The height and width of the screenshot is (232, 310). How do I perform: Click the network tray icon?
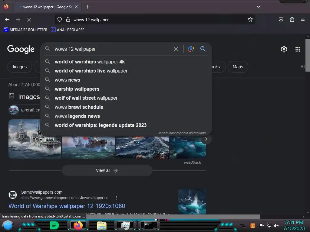[269, 225]
